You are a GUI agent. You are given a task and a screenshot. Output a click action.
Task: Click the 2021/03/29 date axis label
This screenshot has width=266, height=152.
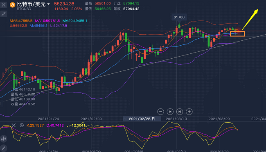(219, 119)
